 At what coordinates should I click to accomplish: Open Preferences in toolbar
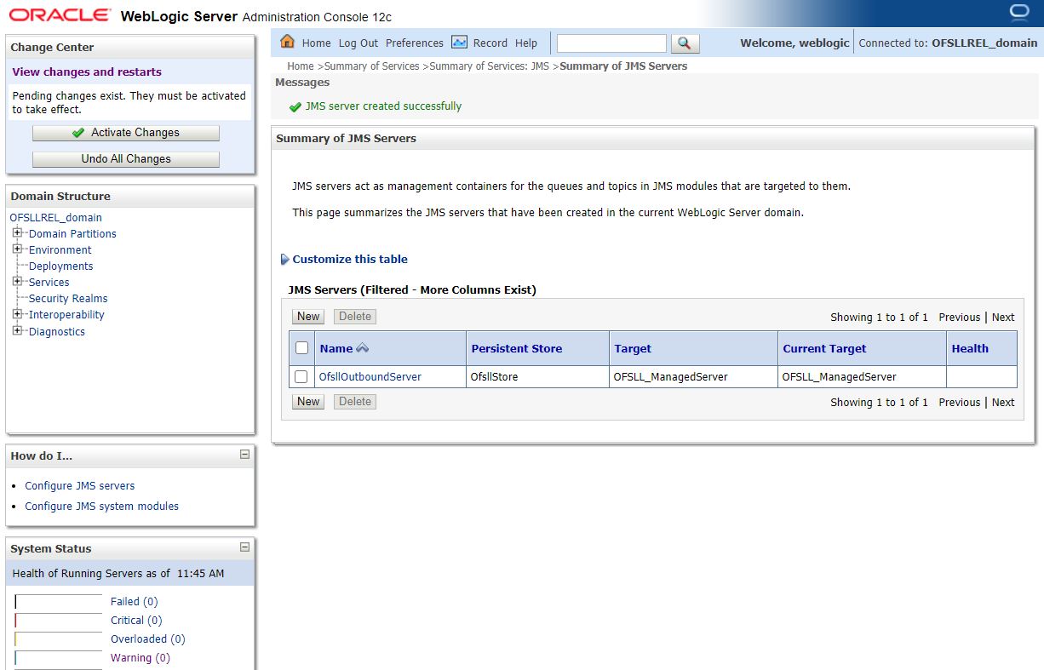click(415, 43)
